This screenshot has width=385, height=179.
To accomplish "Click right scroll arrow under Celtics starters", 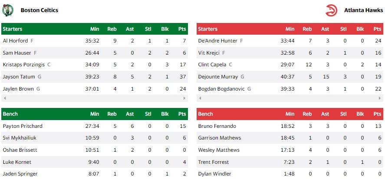I will 185,98.
